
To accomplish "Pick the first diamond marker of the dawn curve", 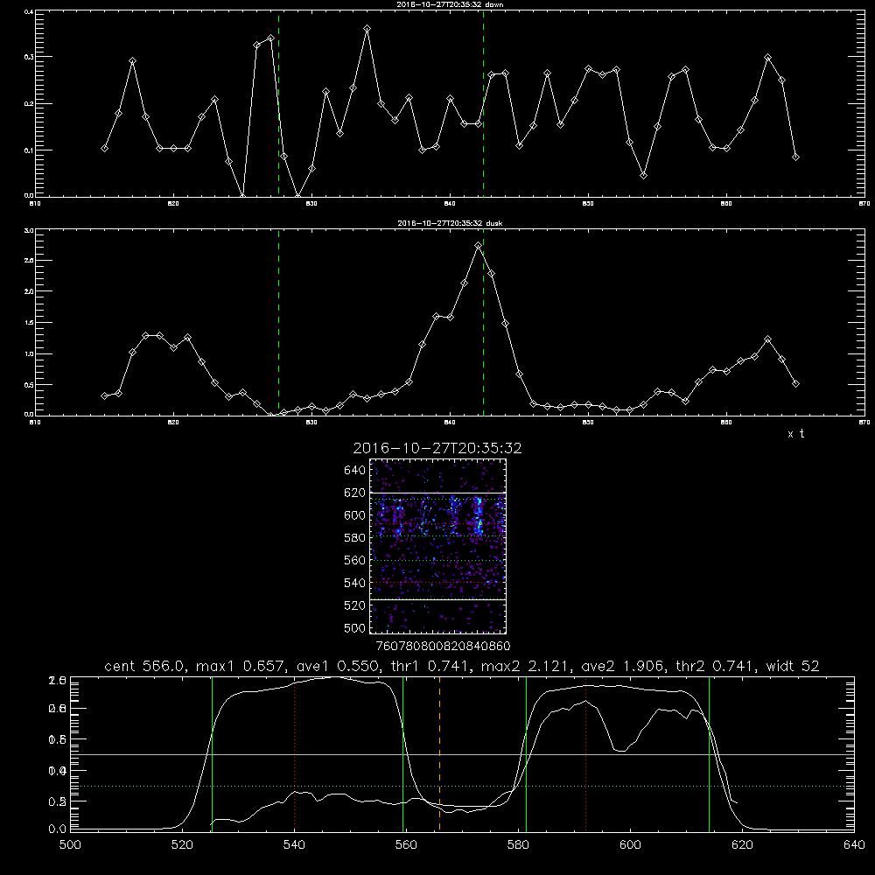I will tap(104, 148).
